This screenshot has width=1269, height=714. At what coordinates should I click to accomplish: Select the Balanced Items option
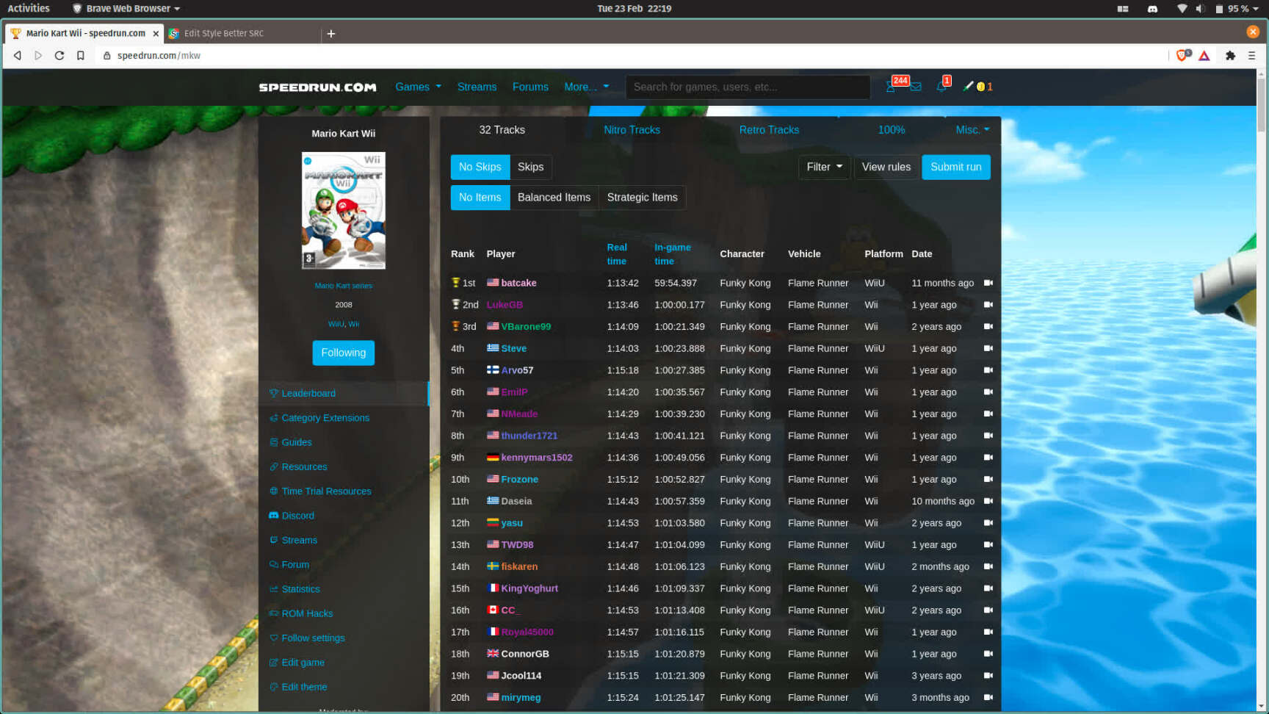coord(554,198)
